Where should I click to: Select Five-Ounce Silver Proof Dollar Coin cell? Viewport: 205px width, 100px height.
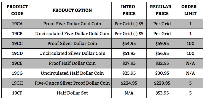[72, 83]
